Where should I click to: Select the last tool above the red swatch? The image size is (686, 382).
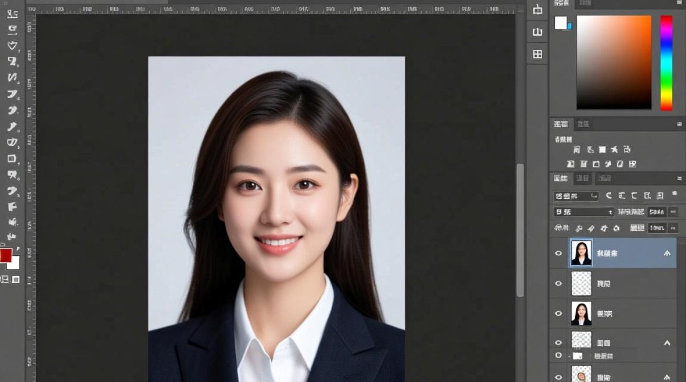[12, 237]
